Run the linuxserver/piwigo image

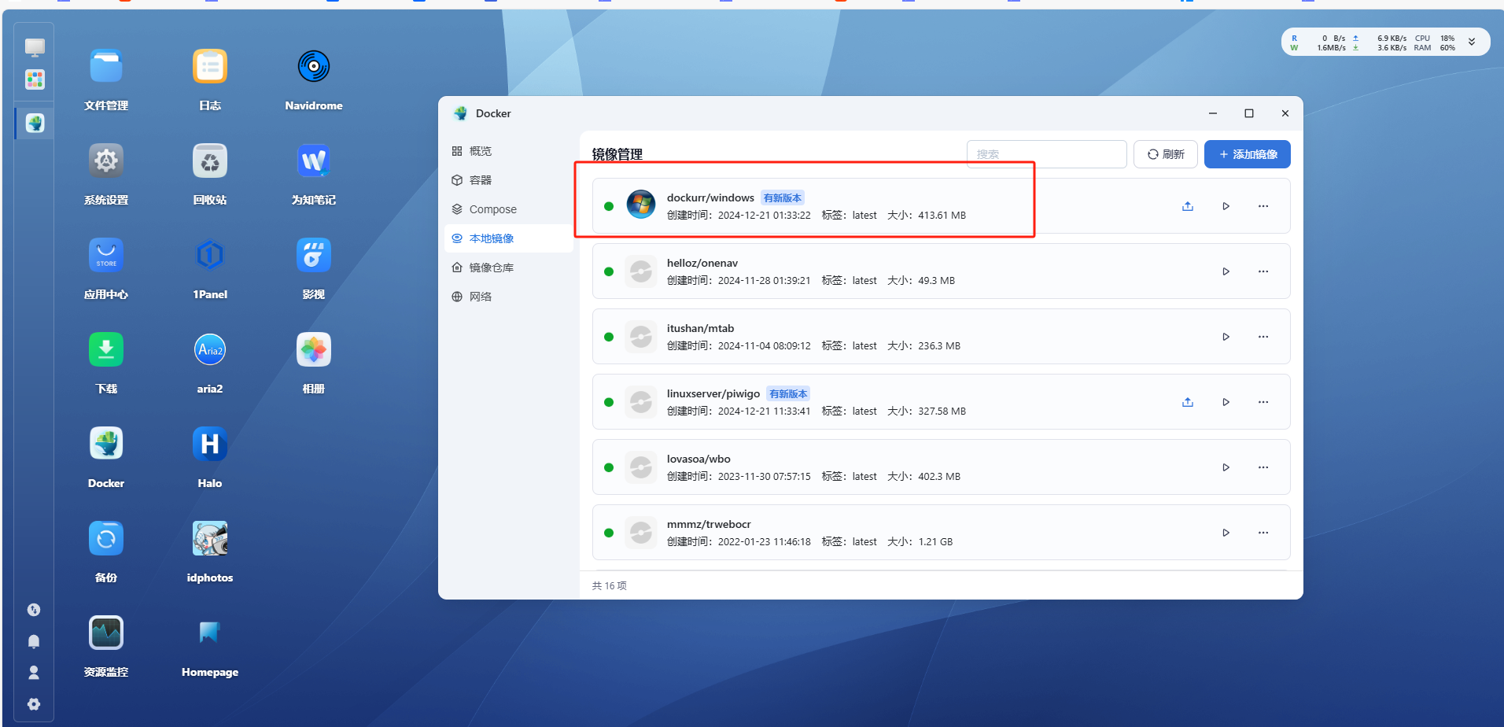pyautogui.click(x=1226, y=402)
